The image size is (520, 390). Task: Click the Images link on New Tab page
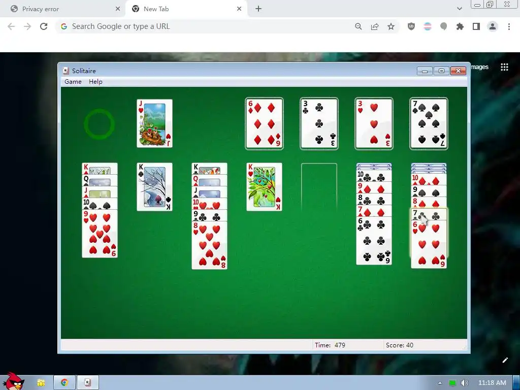[x=479, y=67]
